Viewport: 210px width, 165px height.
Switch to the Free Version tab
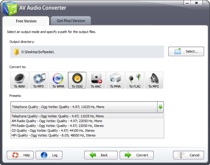[x=26, y=21]
